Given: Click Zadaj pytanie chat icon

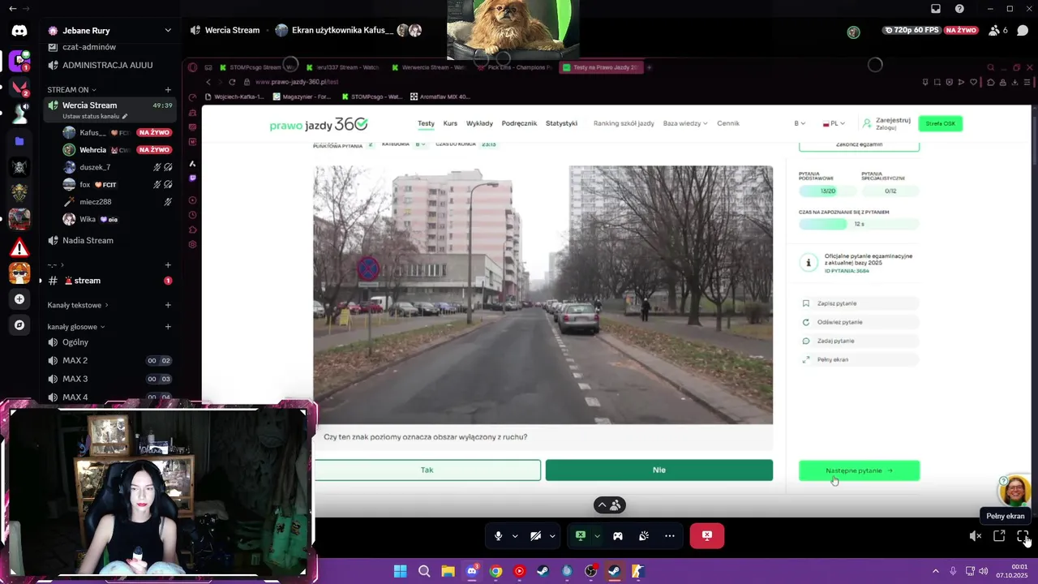Looking at the screenshot, I should point(806,341).
